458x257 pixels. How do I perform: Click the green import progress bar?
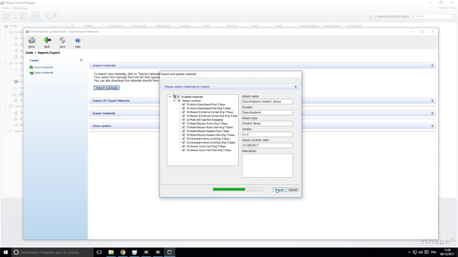[238, 190]
